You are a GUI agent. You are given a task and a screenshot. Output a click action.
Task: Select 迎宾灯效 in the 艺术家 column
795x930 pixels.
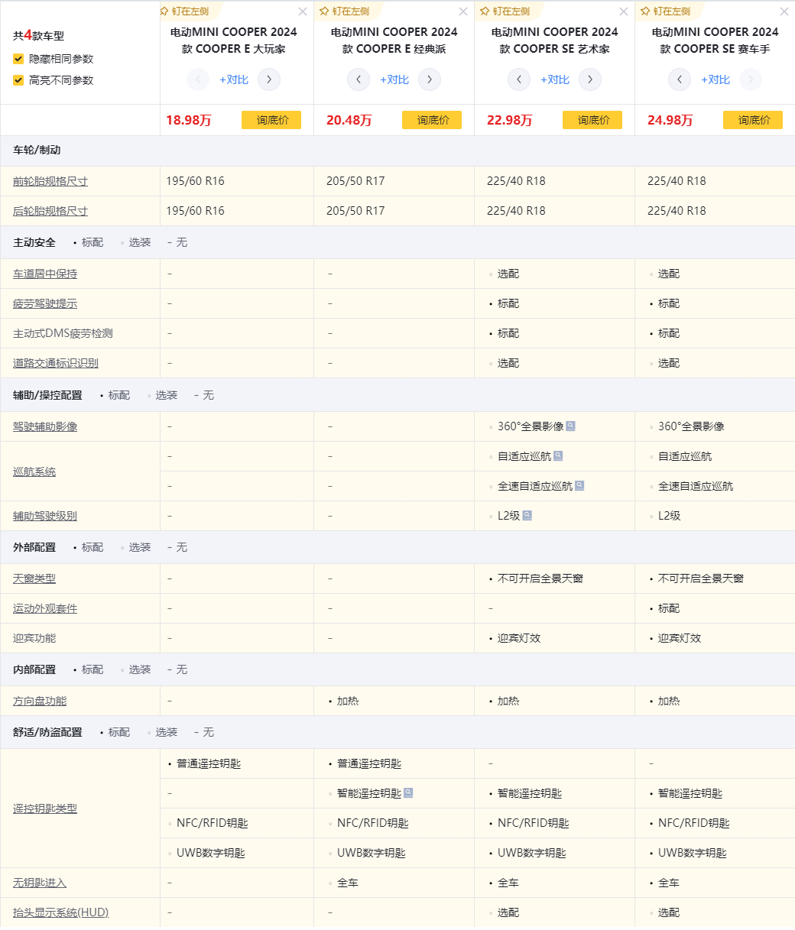pyautogui.click(x=519, y=638)
